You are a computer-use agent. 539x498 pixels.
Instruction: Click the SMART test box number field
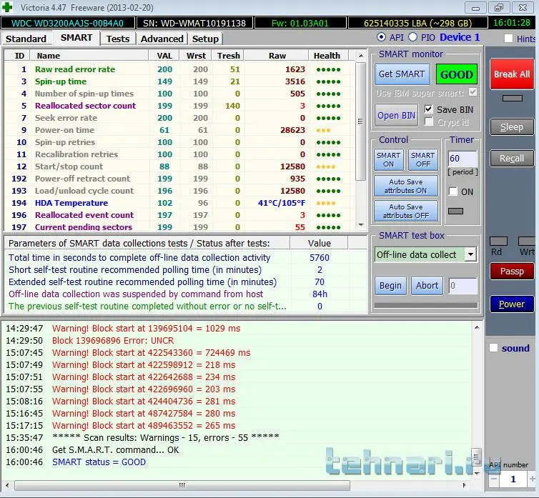point(463,286)
